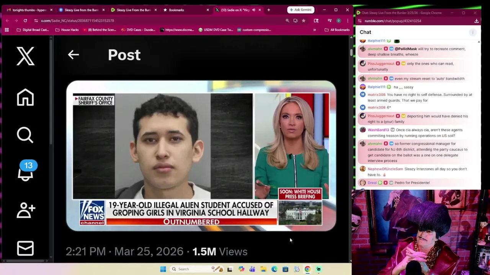The image size is (490, 275).
Task: Open a new Chrome tab
Action: (268, 10)
